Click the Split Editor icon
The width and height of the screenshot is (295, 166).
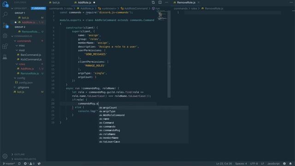pos(160,2)
